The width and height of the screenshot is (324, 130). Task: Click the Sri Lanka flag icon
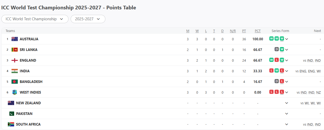tap(14, 50)
